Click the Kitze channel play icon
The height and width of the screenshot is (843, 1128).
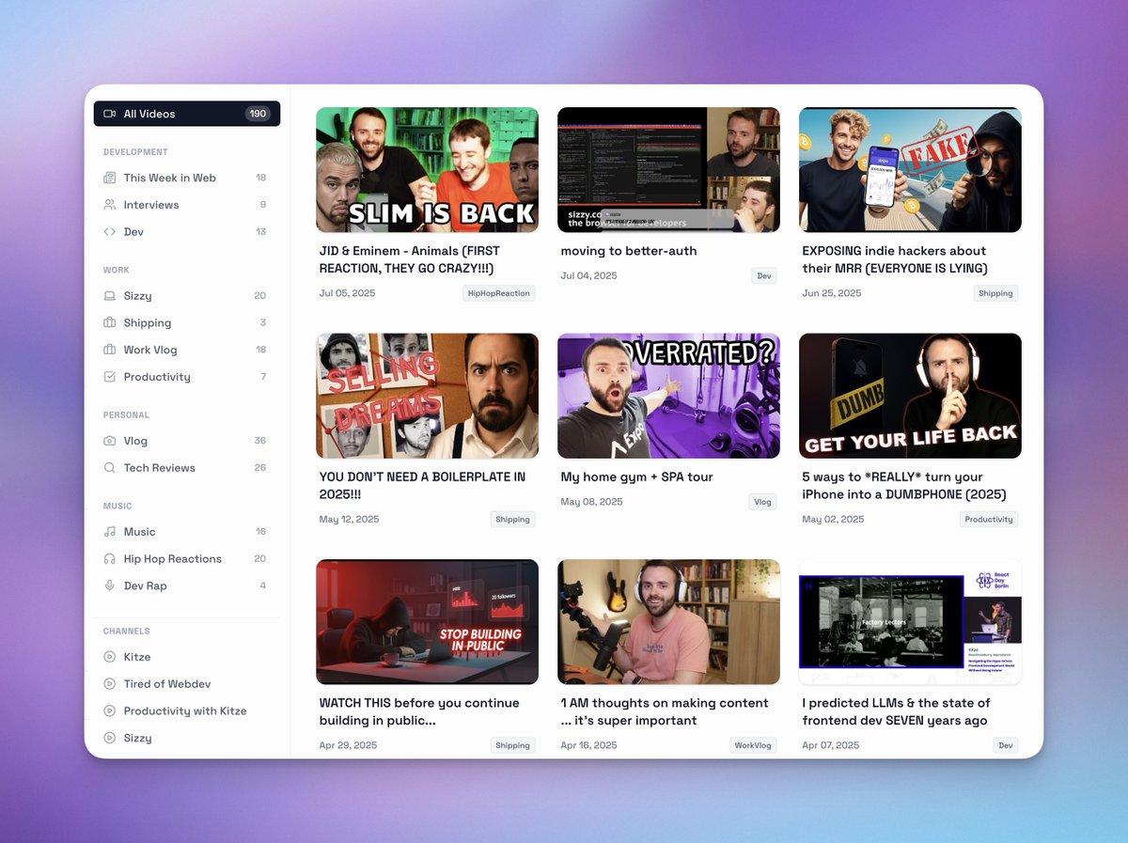(x=110, y=657)
